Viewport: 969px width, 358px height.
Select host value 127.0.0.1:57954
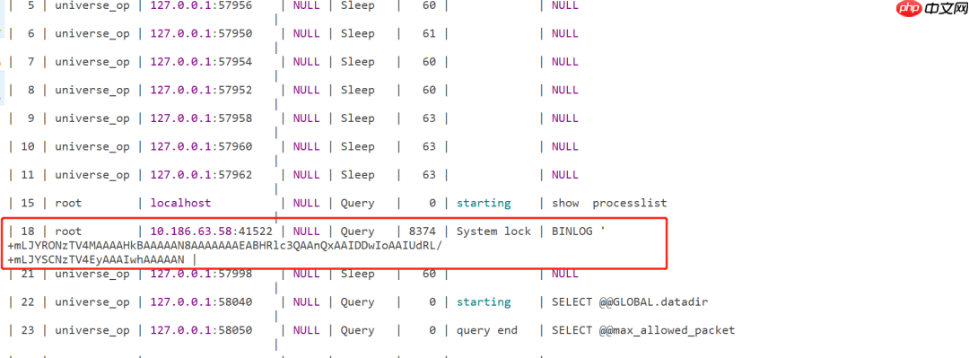(x=202, y=62)
